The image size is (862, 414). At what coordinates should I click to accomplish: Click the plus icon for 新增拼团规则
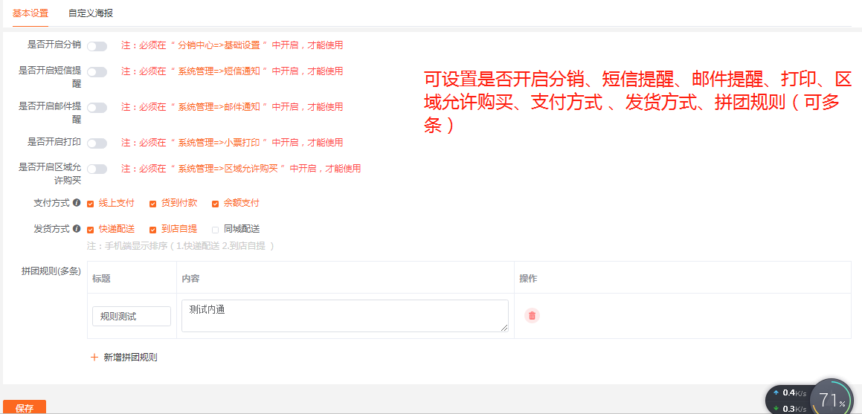click(94, 358)
